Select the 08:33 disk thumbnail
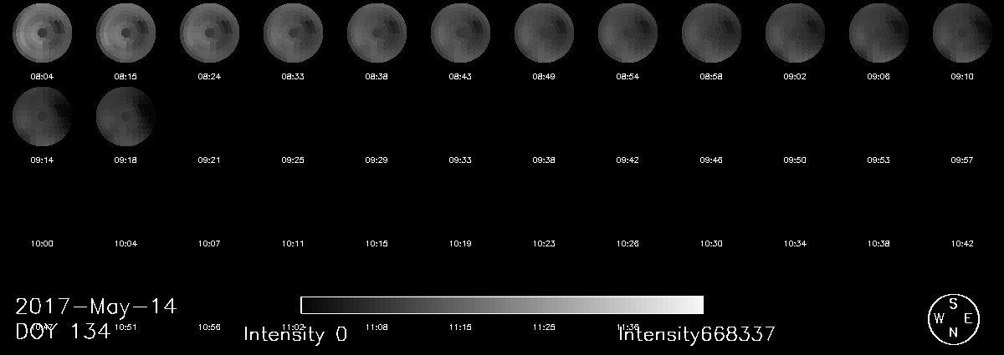Screen dimensions: 1004x355 point(293,33)
